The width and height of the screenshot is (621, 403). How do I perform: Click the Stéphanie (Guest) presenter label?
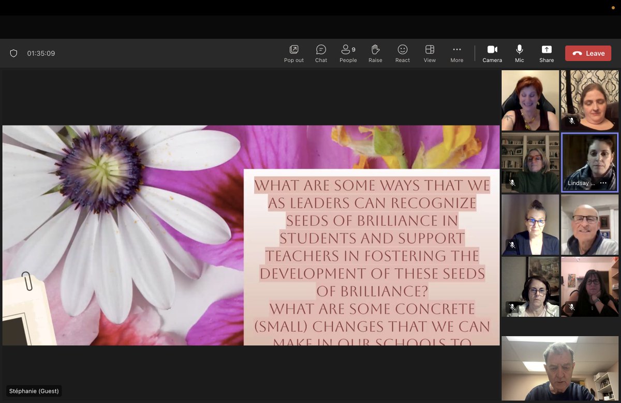click(x=34, y=391)
